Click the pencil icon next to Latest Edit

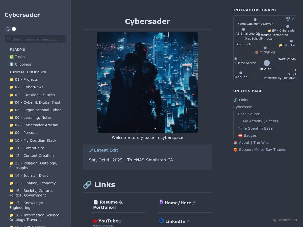[91, 150]
